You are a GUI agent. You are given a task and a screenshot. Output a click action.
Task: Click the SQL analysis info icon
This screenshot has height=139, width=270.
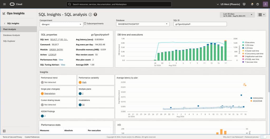pyautogui.click(x=90, y=15)
